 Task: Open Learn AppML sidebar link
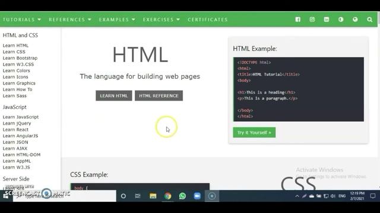pyautogui.click(x=17, y=161)
